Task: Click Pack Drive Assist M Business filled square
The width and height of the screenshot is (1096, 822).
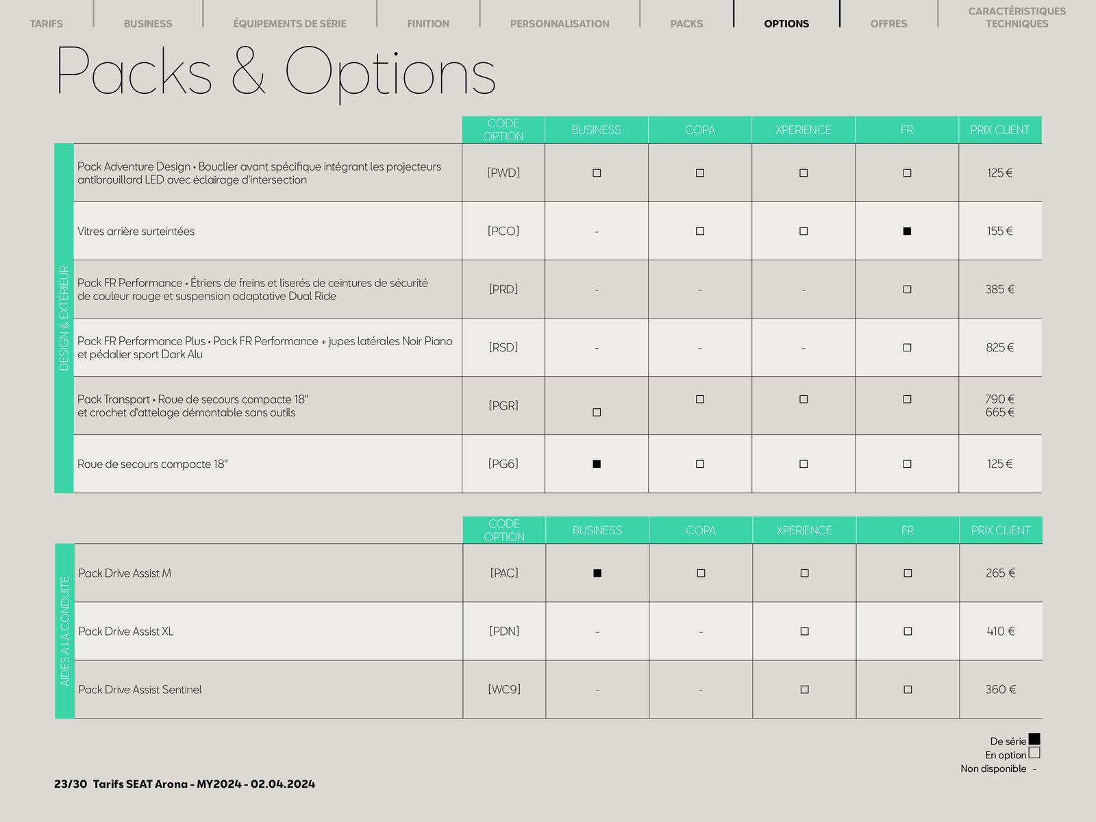Action: click(597, 573)
